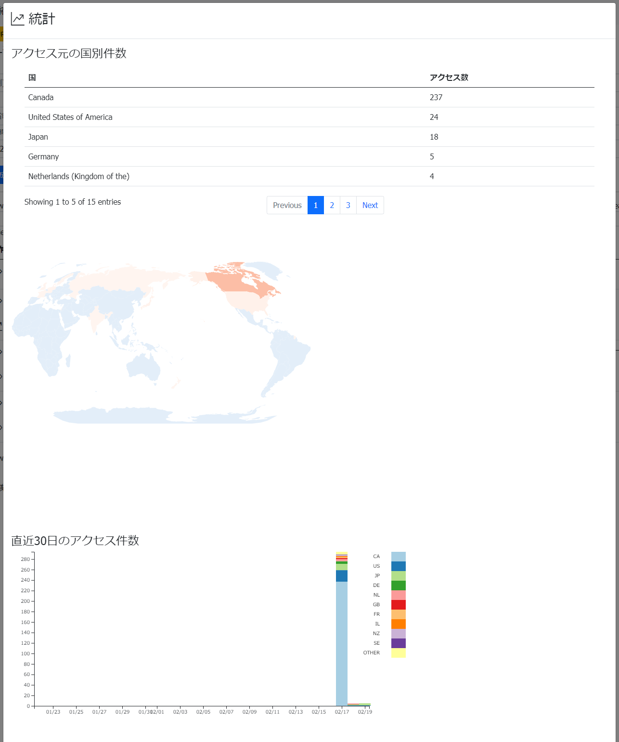Open page 3 of country table
The image size is (619, 742).
click(x=348, y=205)
